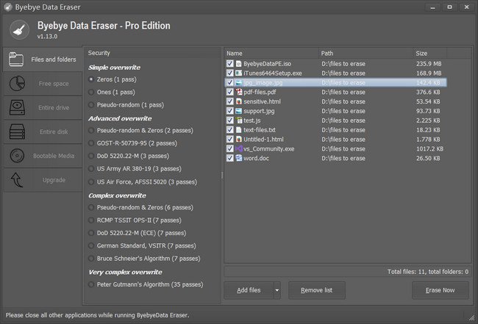Switch to the Entire drive tab
Screen dimensions: 478x324
43,107
